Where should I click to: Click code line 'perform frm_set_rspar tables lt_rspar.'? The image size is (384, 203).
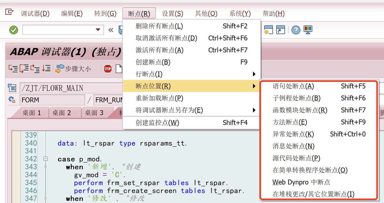(x=151, y=183)
